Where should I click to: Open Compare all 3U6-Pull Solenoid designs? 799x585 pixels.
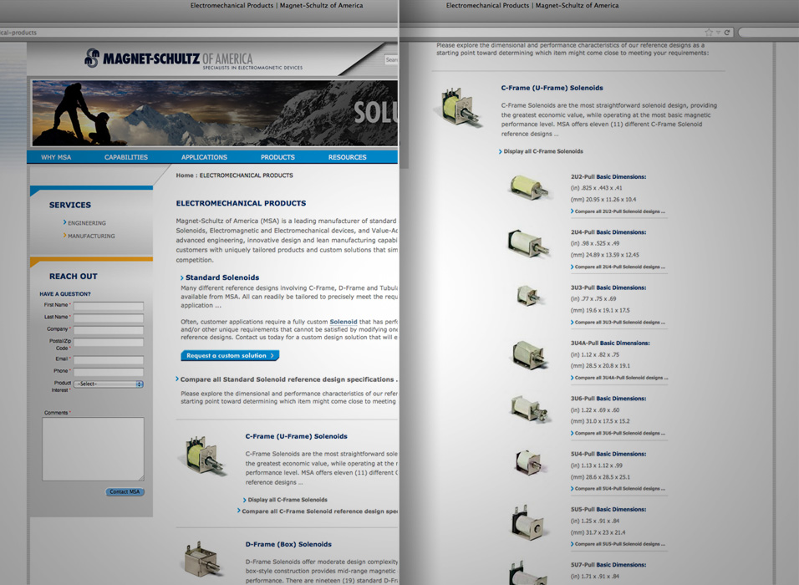click(x=619, y=433)
